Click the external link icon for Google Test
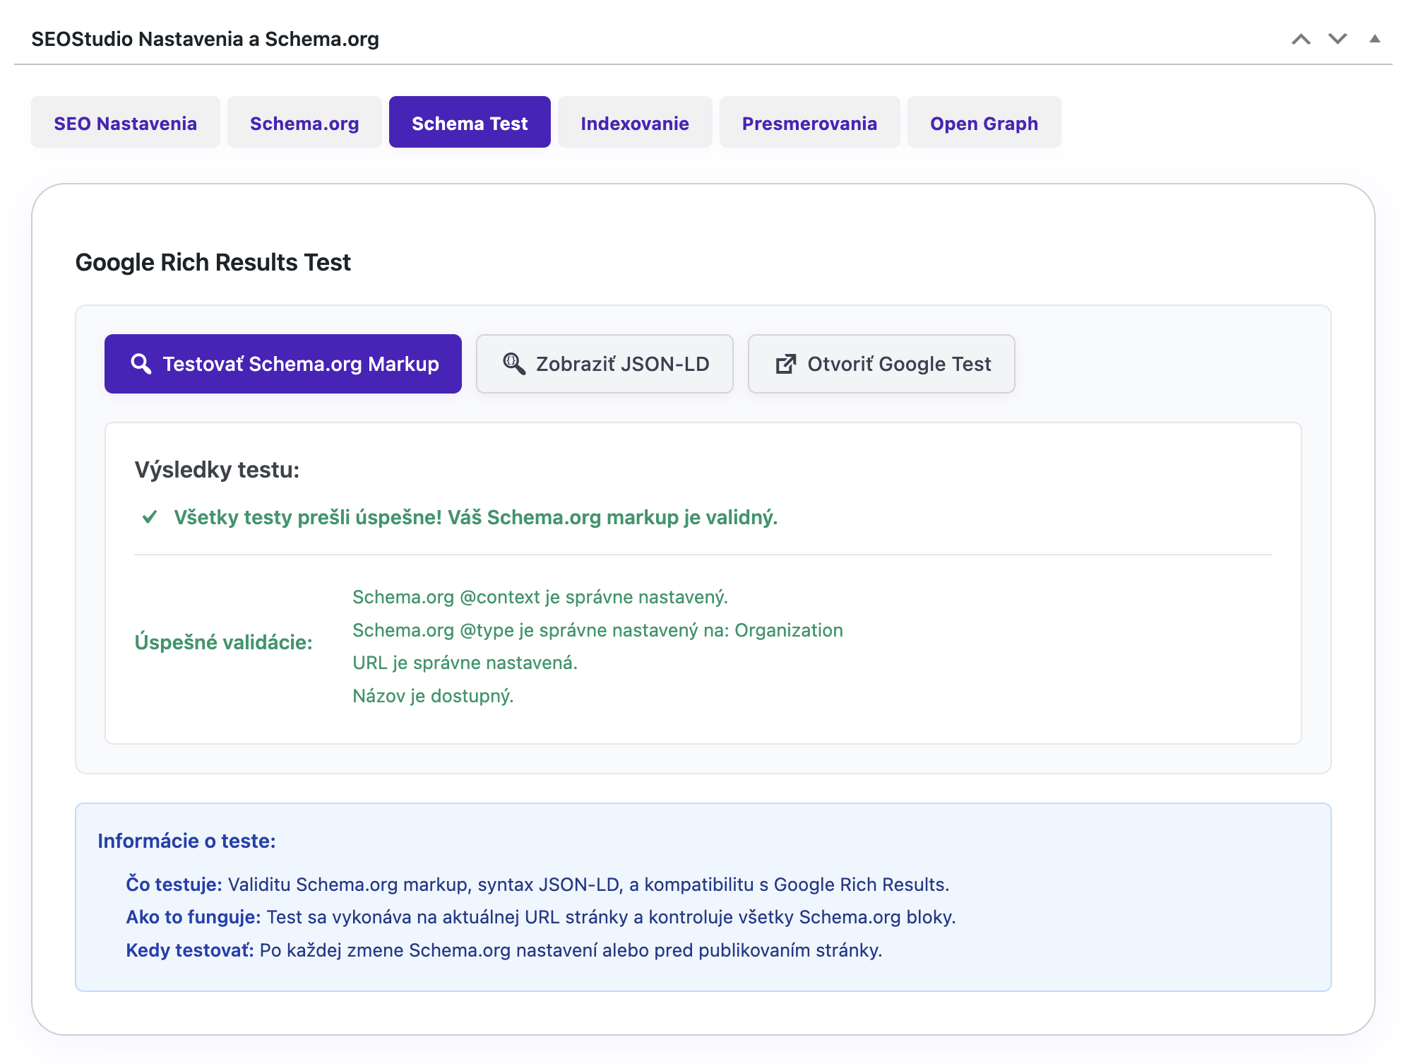This screenshot has height=1064, width=1411. (x=785, y=364)
